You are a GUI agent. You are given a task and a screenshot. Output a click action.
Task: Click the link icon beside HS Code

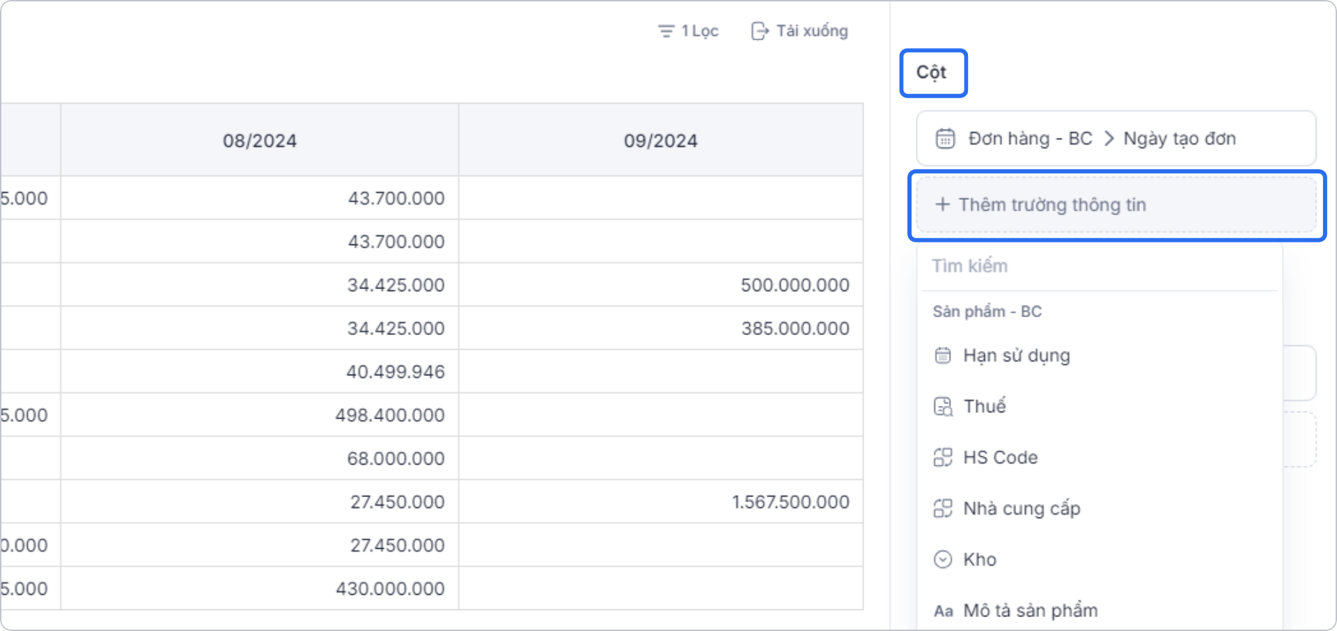[x=943, y=458]
